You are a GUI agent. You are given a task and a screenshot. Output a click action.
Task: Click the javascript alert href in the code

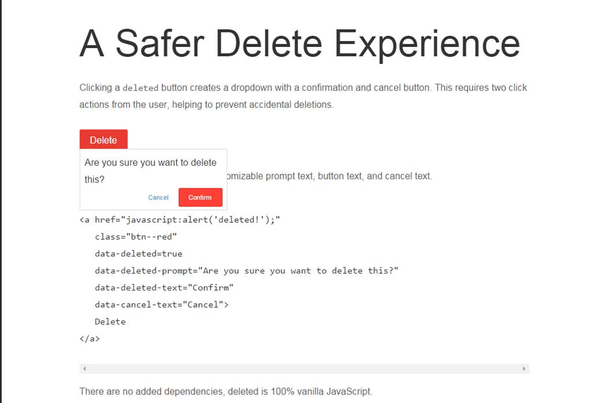(x=179, y=219)
